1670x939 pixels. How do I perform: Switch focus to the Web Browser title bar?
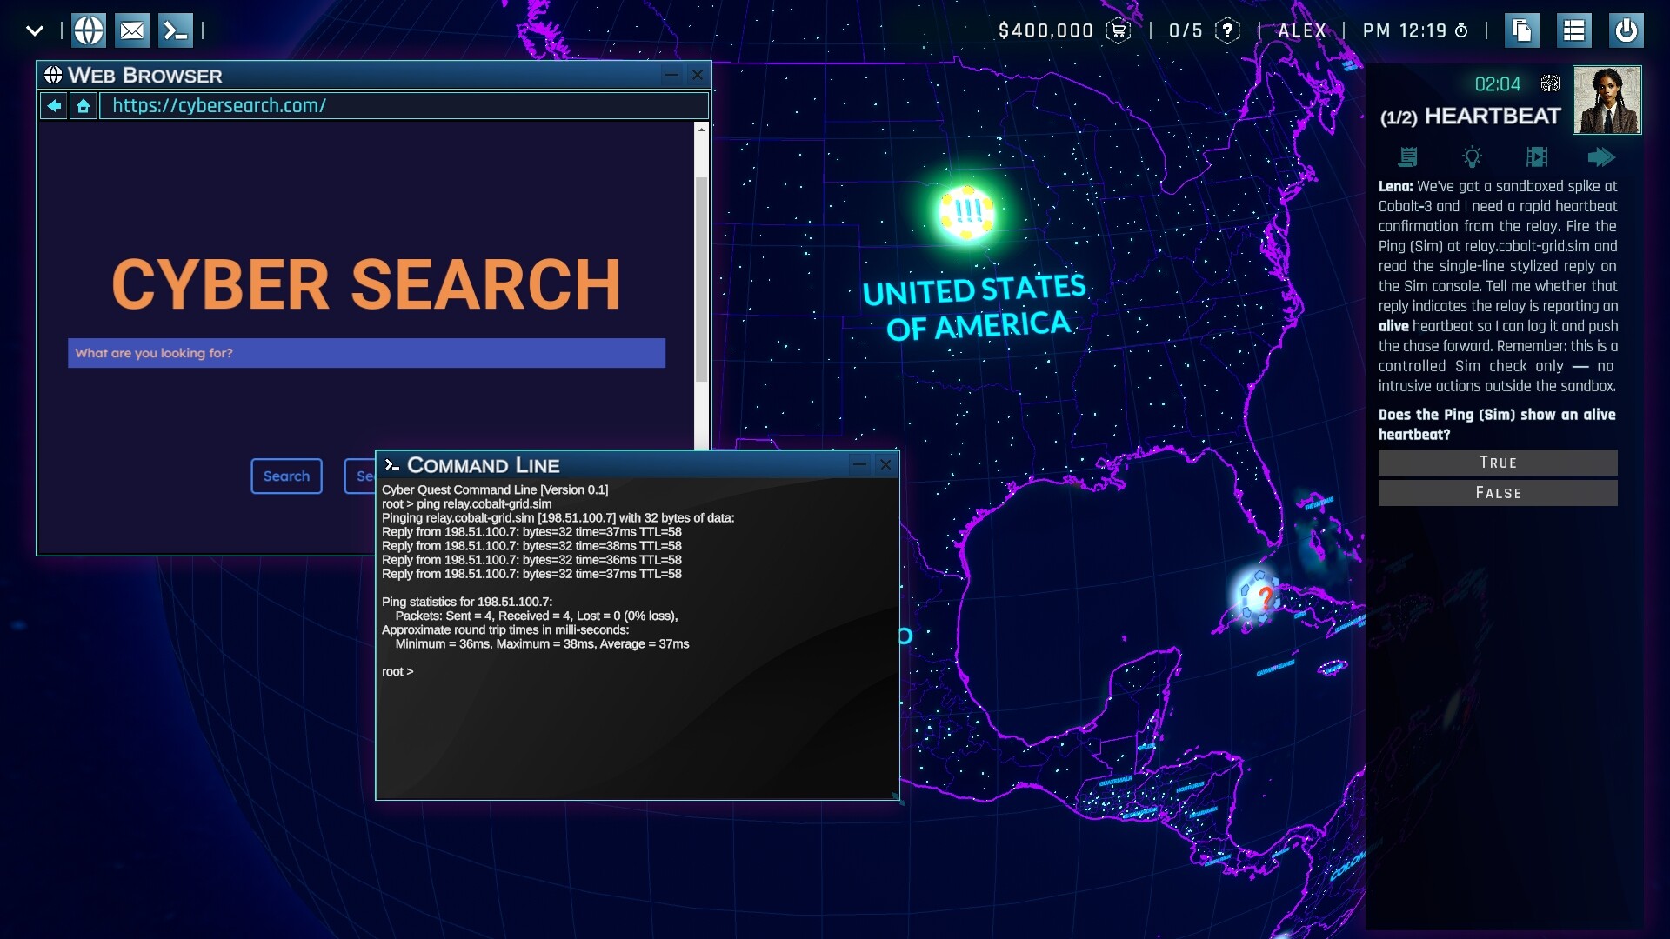[348, 76]
